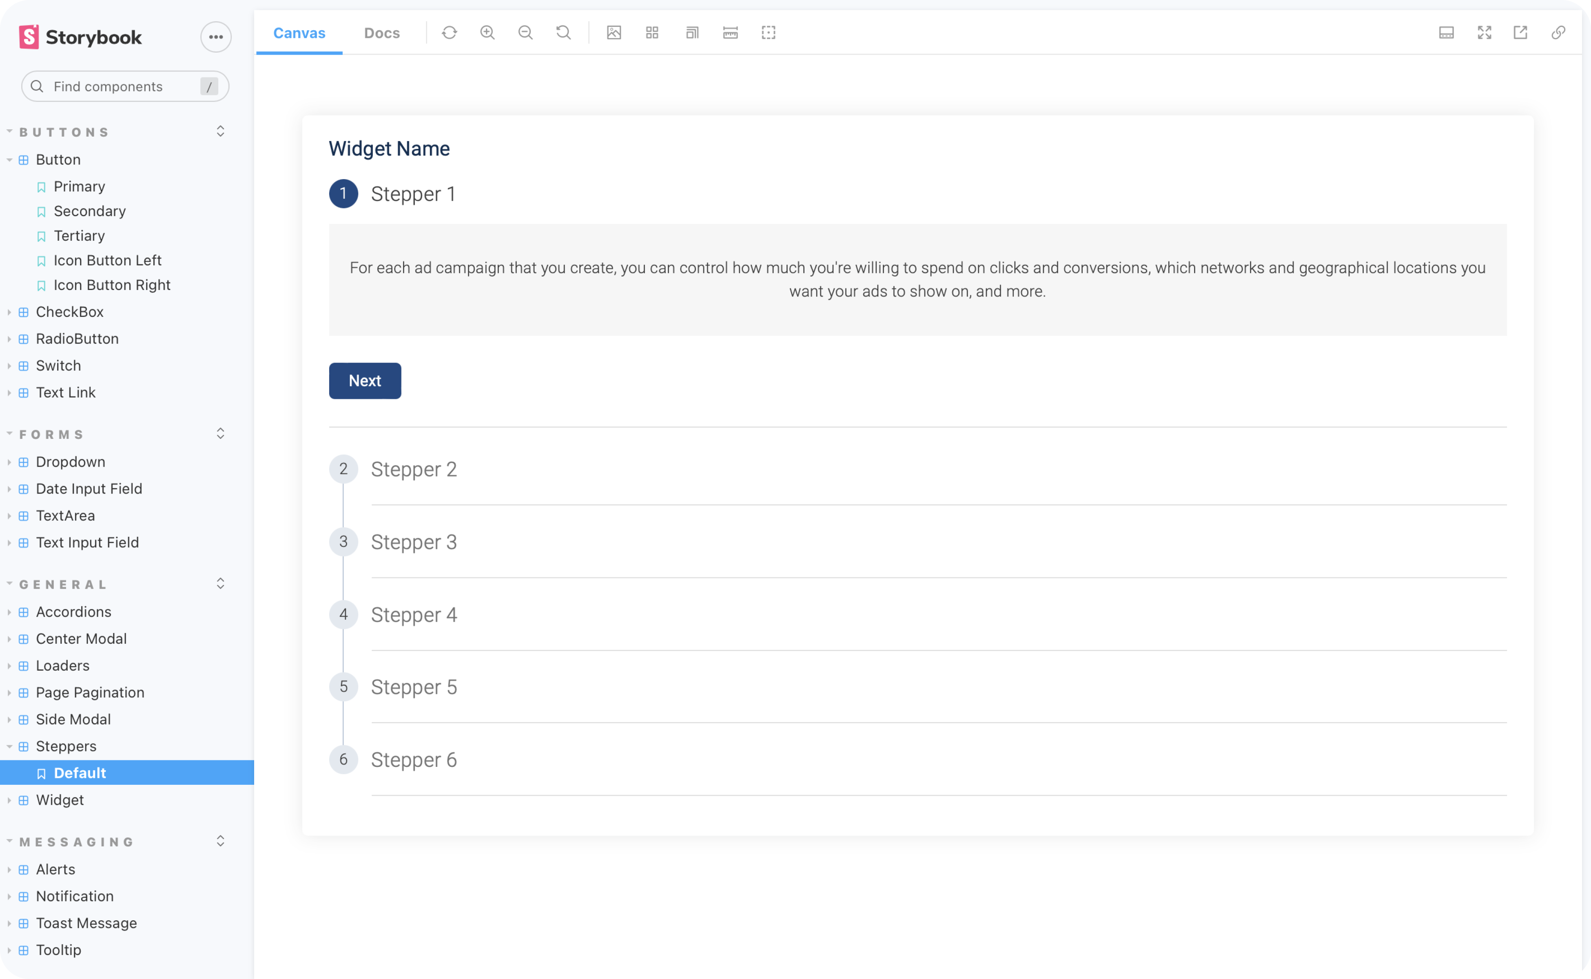Switch to the Docs tab
Screen dimensions: 1591x979
coord(381,33)
